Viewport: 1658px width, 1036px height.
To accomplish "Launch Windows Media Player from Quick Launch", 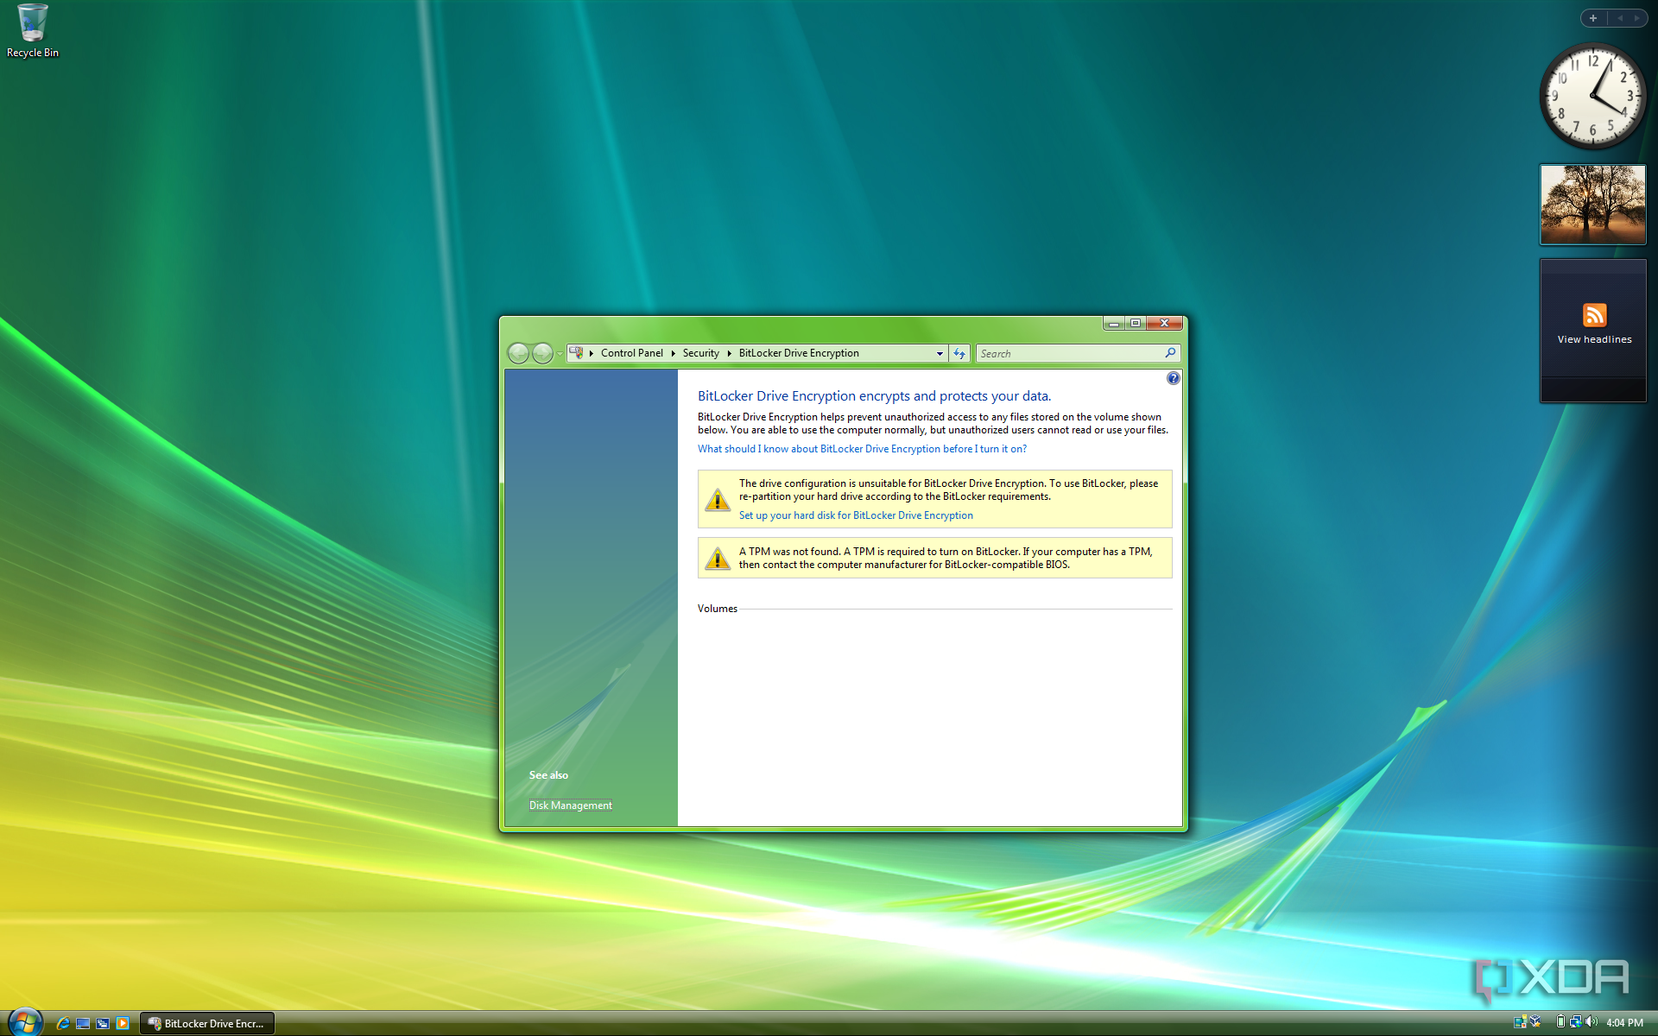I will click(x=123, y=1023).
